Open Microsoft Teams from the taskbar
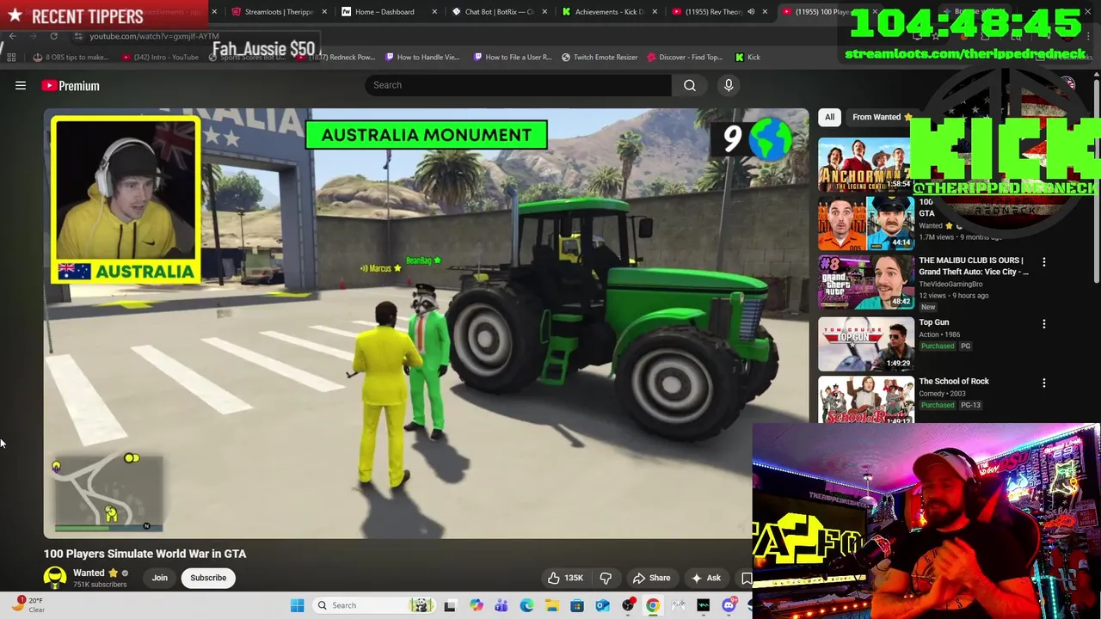1101x619 pixels. pyautogui.click(x=501, y=605)
